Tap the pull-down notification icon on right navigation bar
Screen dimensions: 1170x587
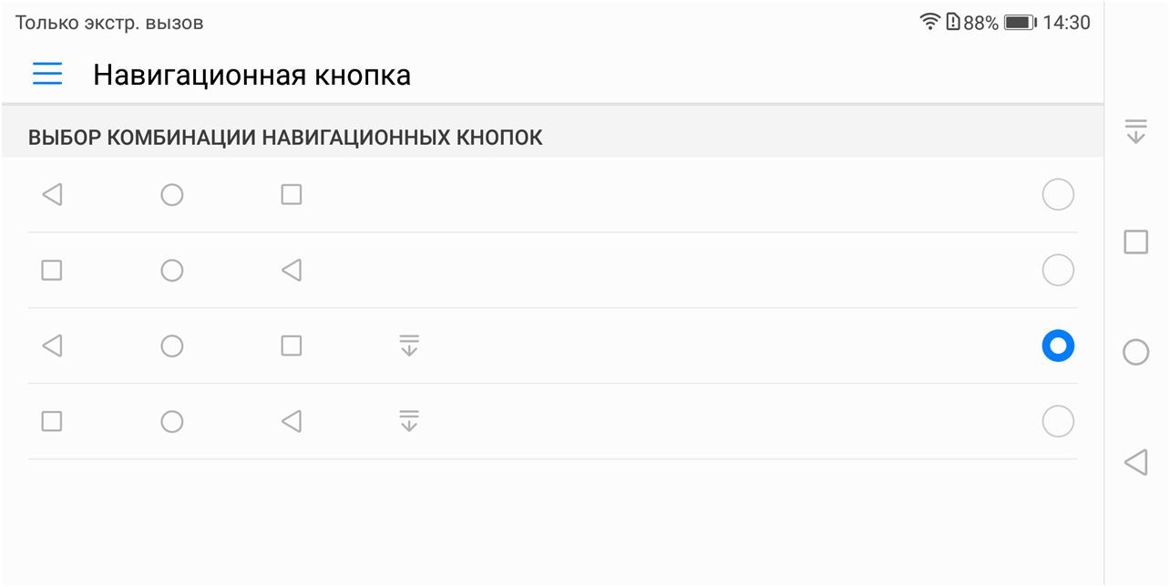[x=1136, y=132]
